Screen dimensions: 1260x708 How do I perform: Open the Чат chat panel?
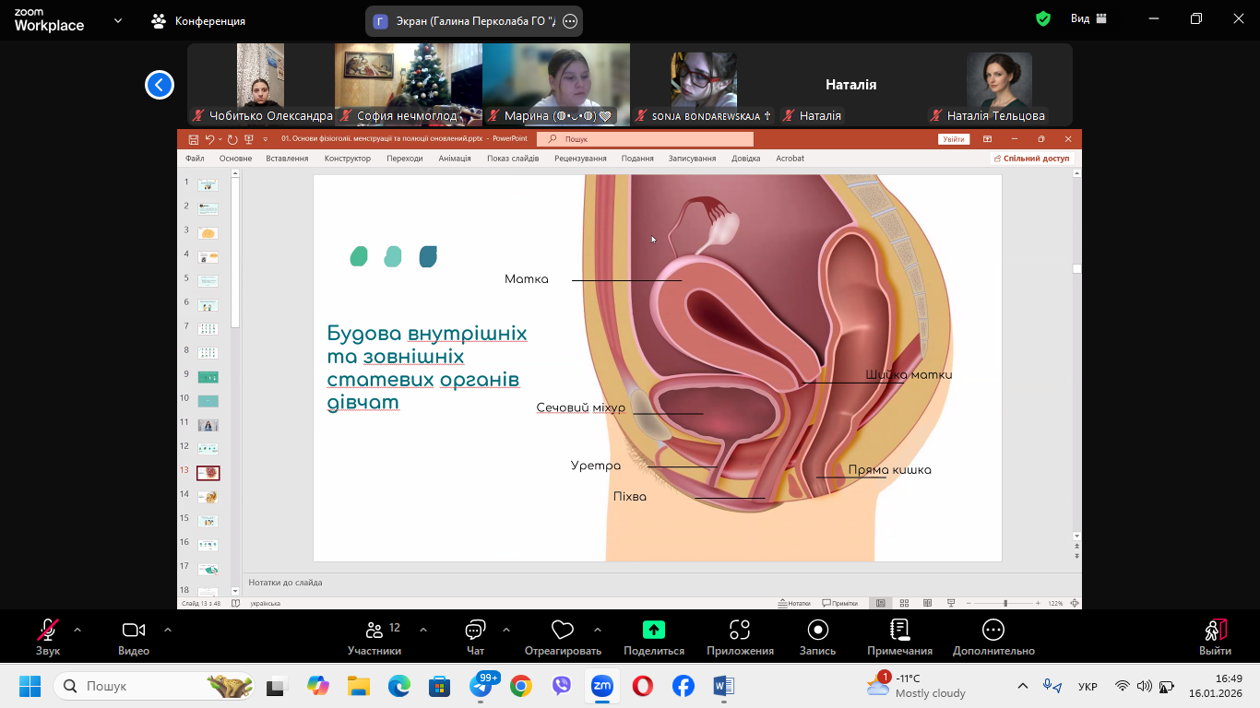click(475, 630)
